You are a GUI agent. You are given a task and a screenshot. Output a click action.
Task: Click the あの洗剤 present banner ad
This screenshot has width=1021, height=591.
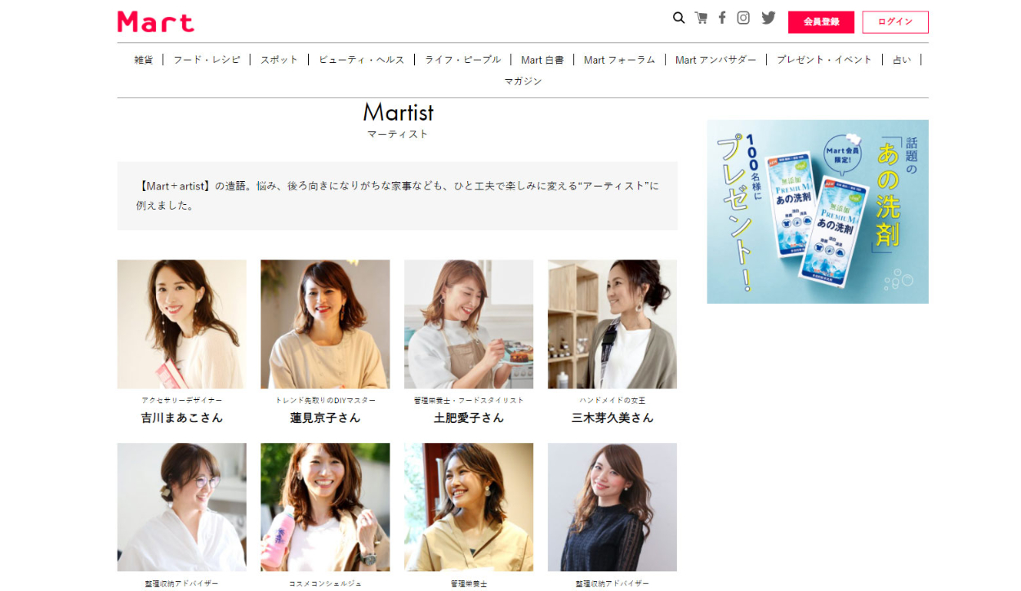(x=817, y=211)
